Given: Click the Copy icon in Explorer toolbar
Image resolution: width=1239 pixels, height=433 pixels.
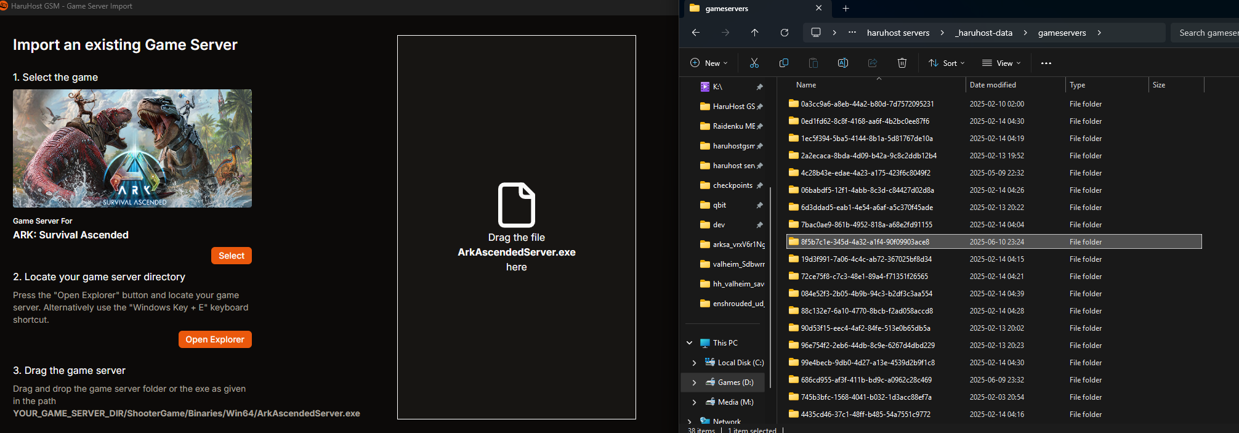Looking at the screenshot, I should coord(784,63).
